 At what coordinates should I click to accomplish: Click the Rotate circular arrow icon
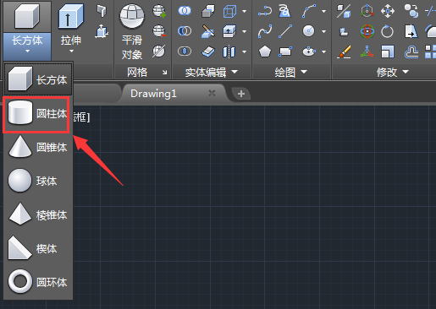pos(387,31)
